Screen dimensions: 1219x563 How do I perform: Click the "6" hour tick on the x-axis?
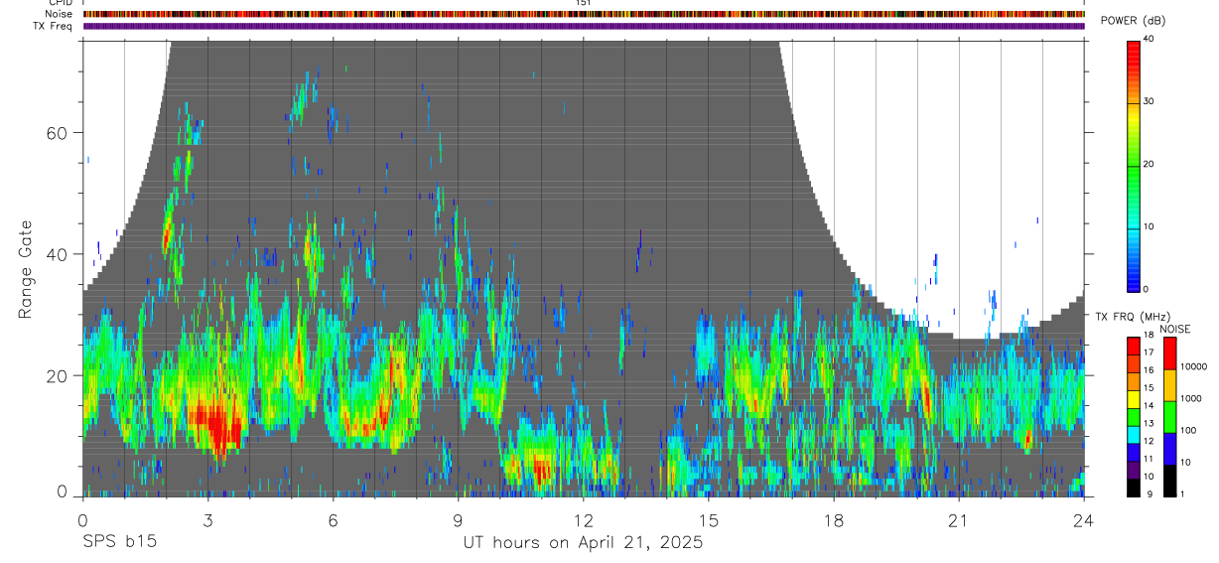(x=333, y=519)
